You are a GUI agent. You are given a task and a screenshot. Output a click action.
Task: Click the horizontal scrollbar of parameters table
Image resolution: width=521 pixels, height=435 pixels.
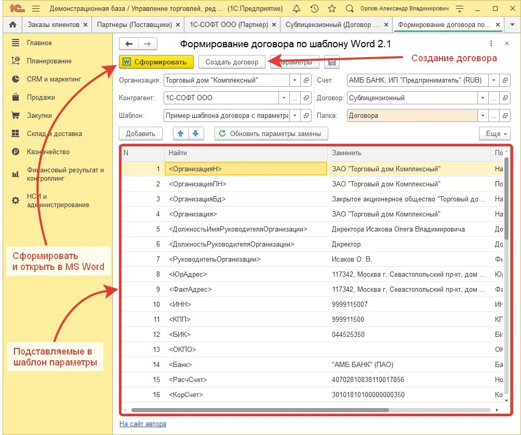click(x=260, y=410)
